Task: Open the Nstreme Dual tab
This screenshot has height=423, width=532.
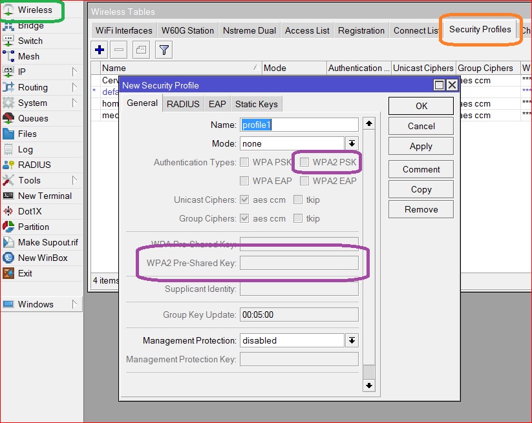Action: pyautogui.click(x=250, y=30)
